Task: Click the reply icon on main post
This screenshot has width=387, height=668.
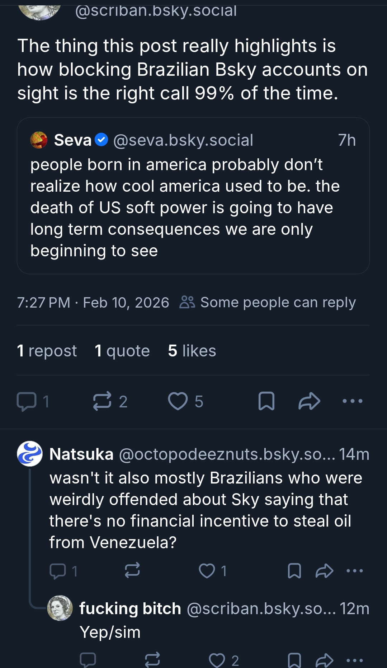Action: (x=27, y=401)
